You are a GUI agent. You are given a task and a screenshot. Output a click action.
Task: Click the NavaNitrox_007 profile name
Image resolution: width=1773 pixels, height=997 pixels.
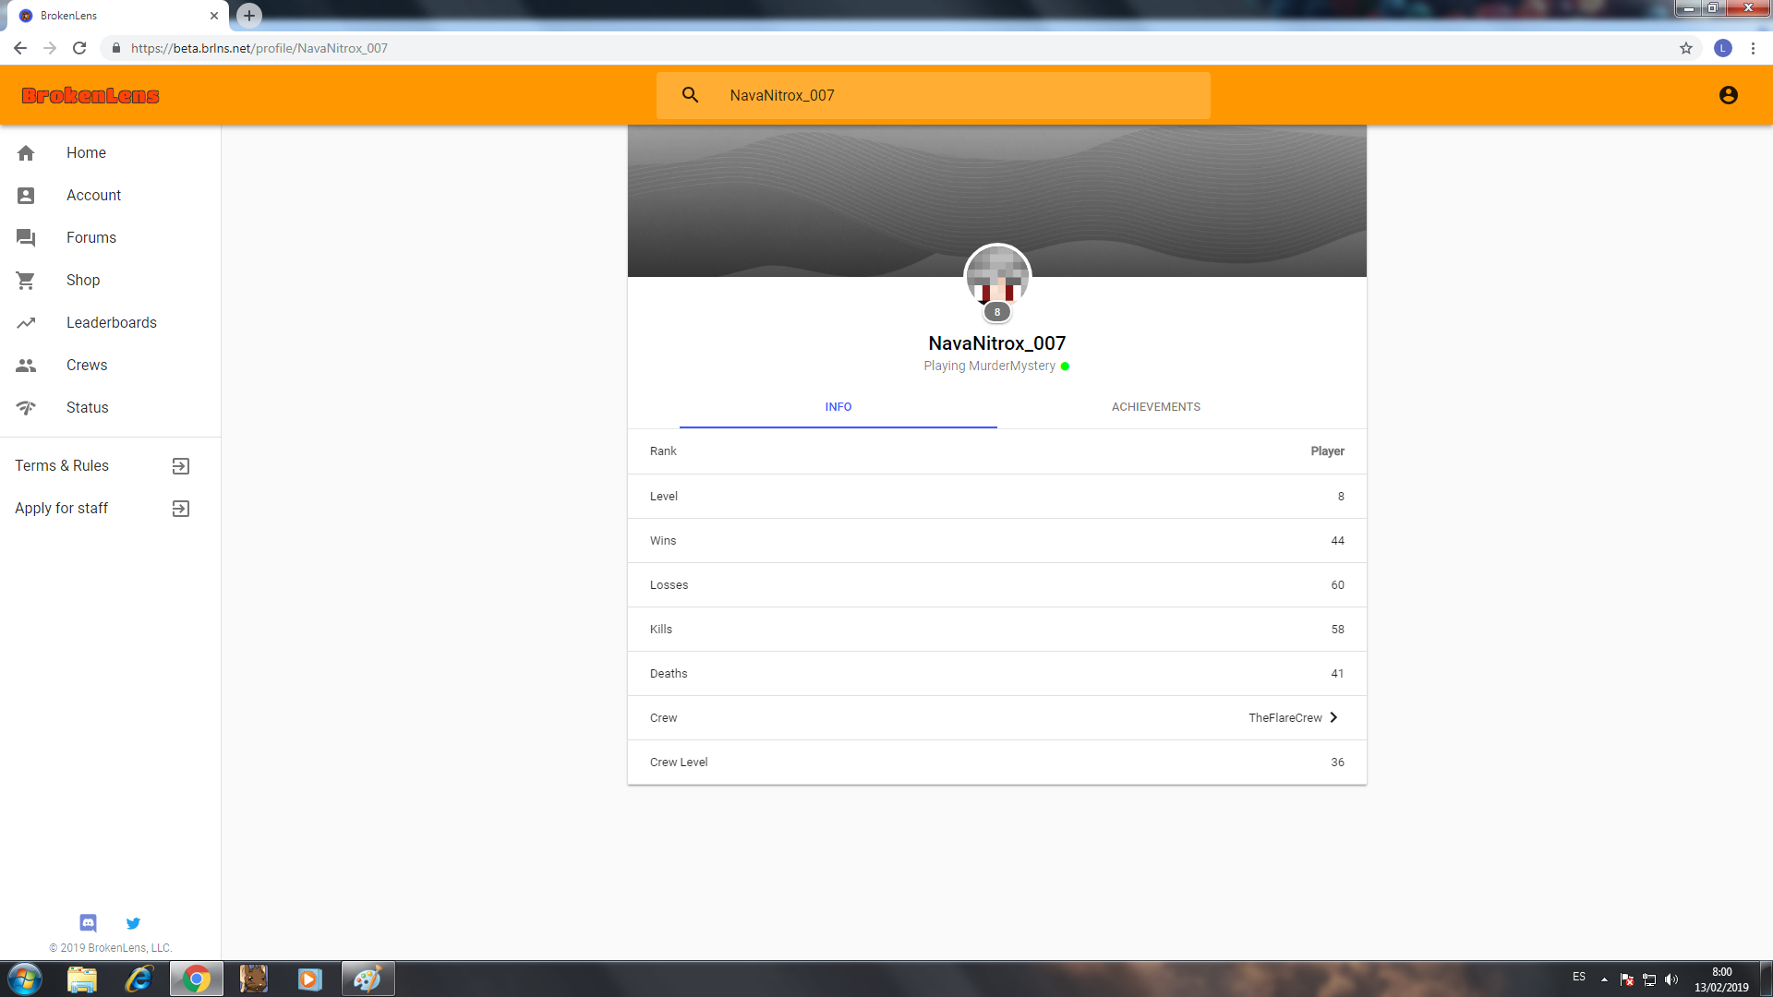(x=997, y=343)
